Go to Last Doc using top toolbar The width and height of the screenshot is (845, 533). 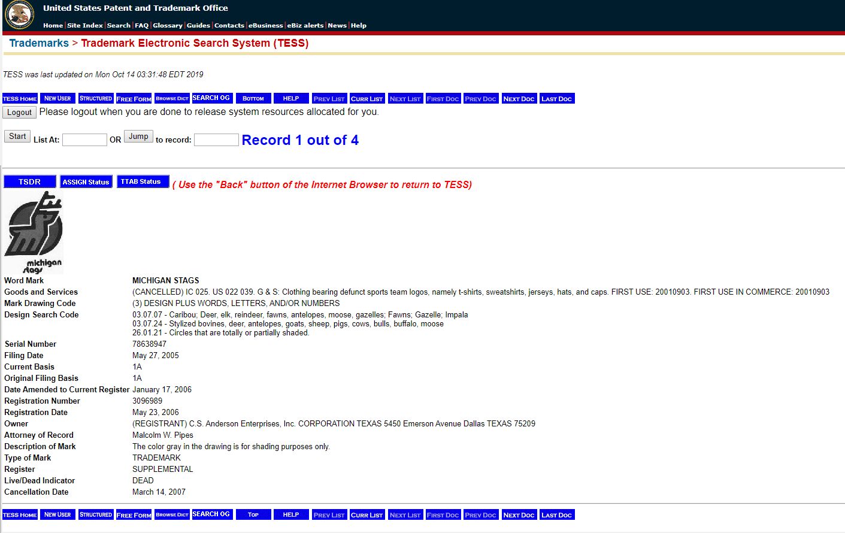tap(557, 98)
